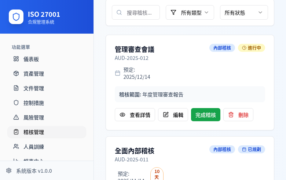The width and height of the screenshot is (286, 180).
Task: Delete the audit using 刪除 button
Action: [x=238, y=115]
